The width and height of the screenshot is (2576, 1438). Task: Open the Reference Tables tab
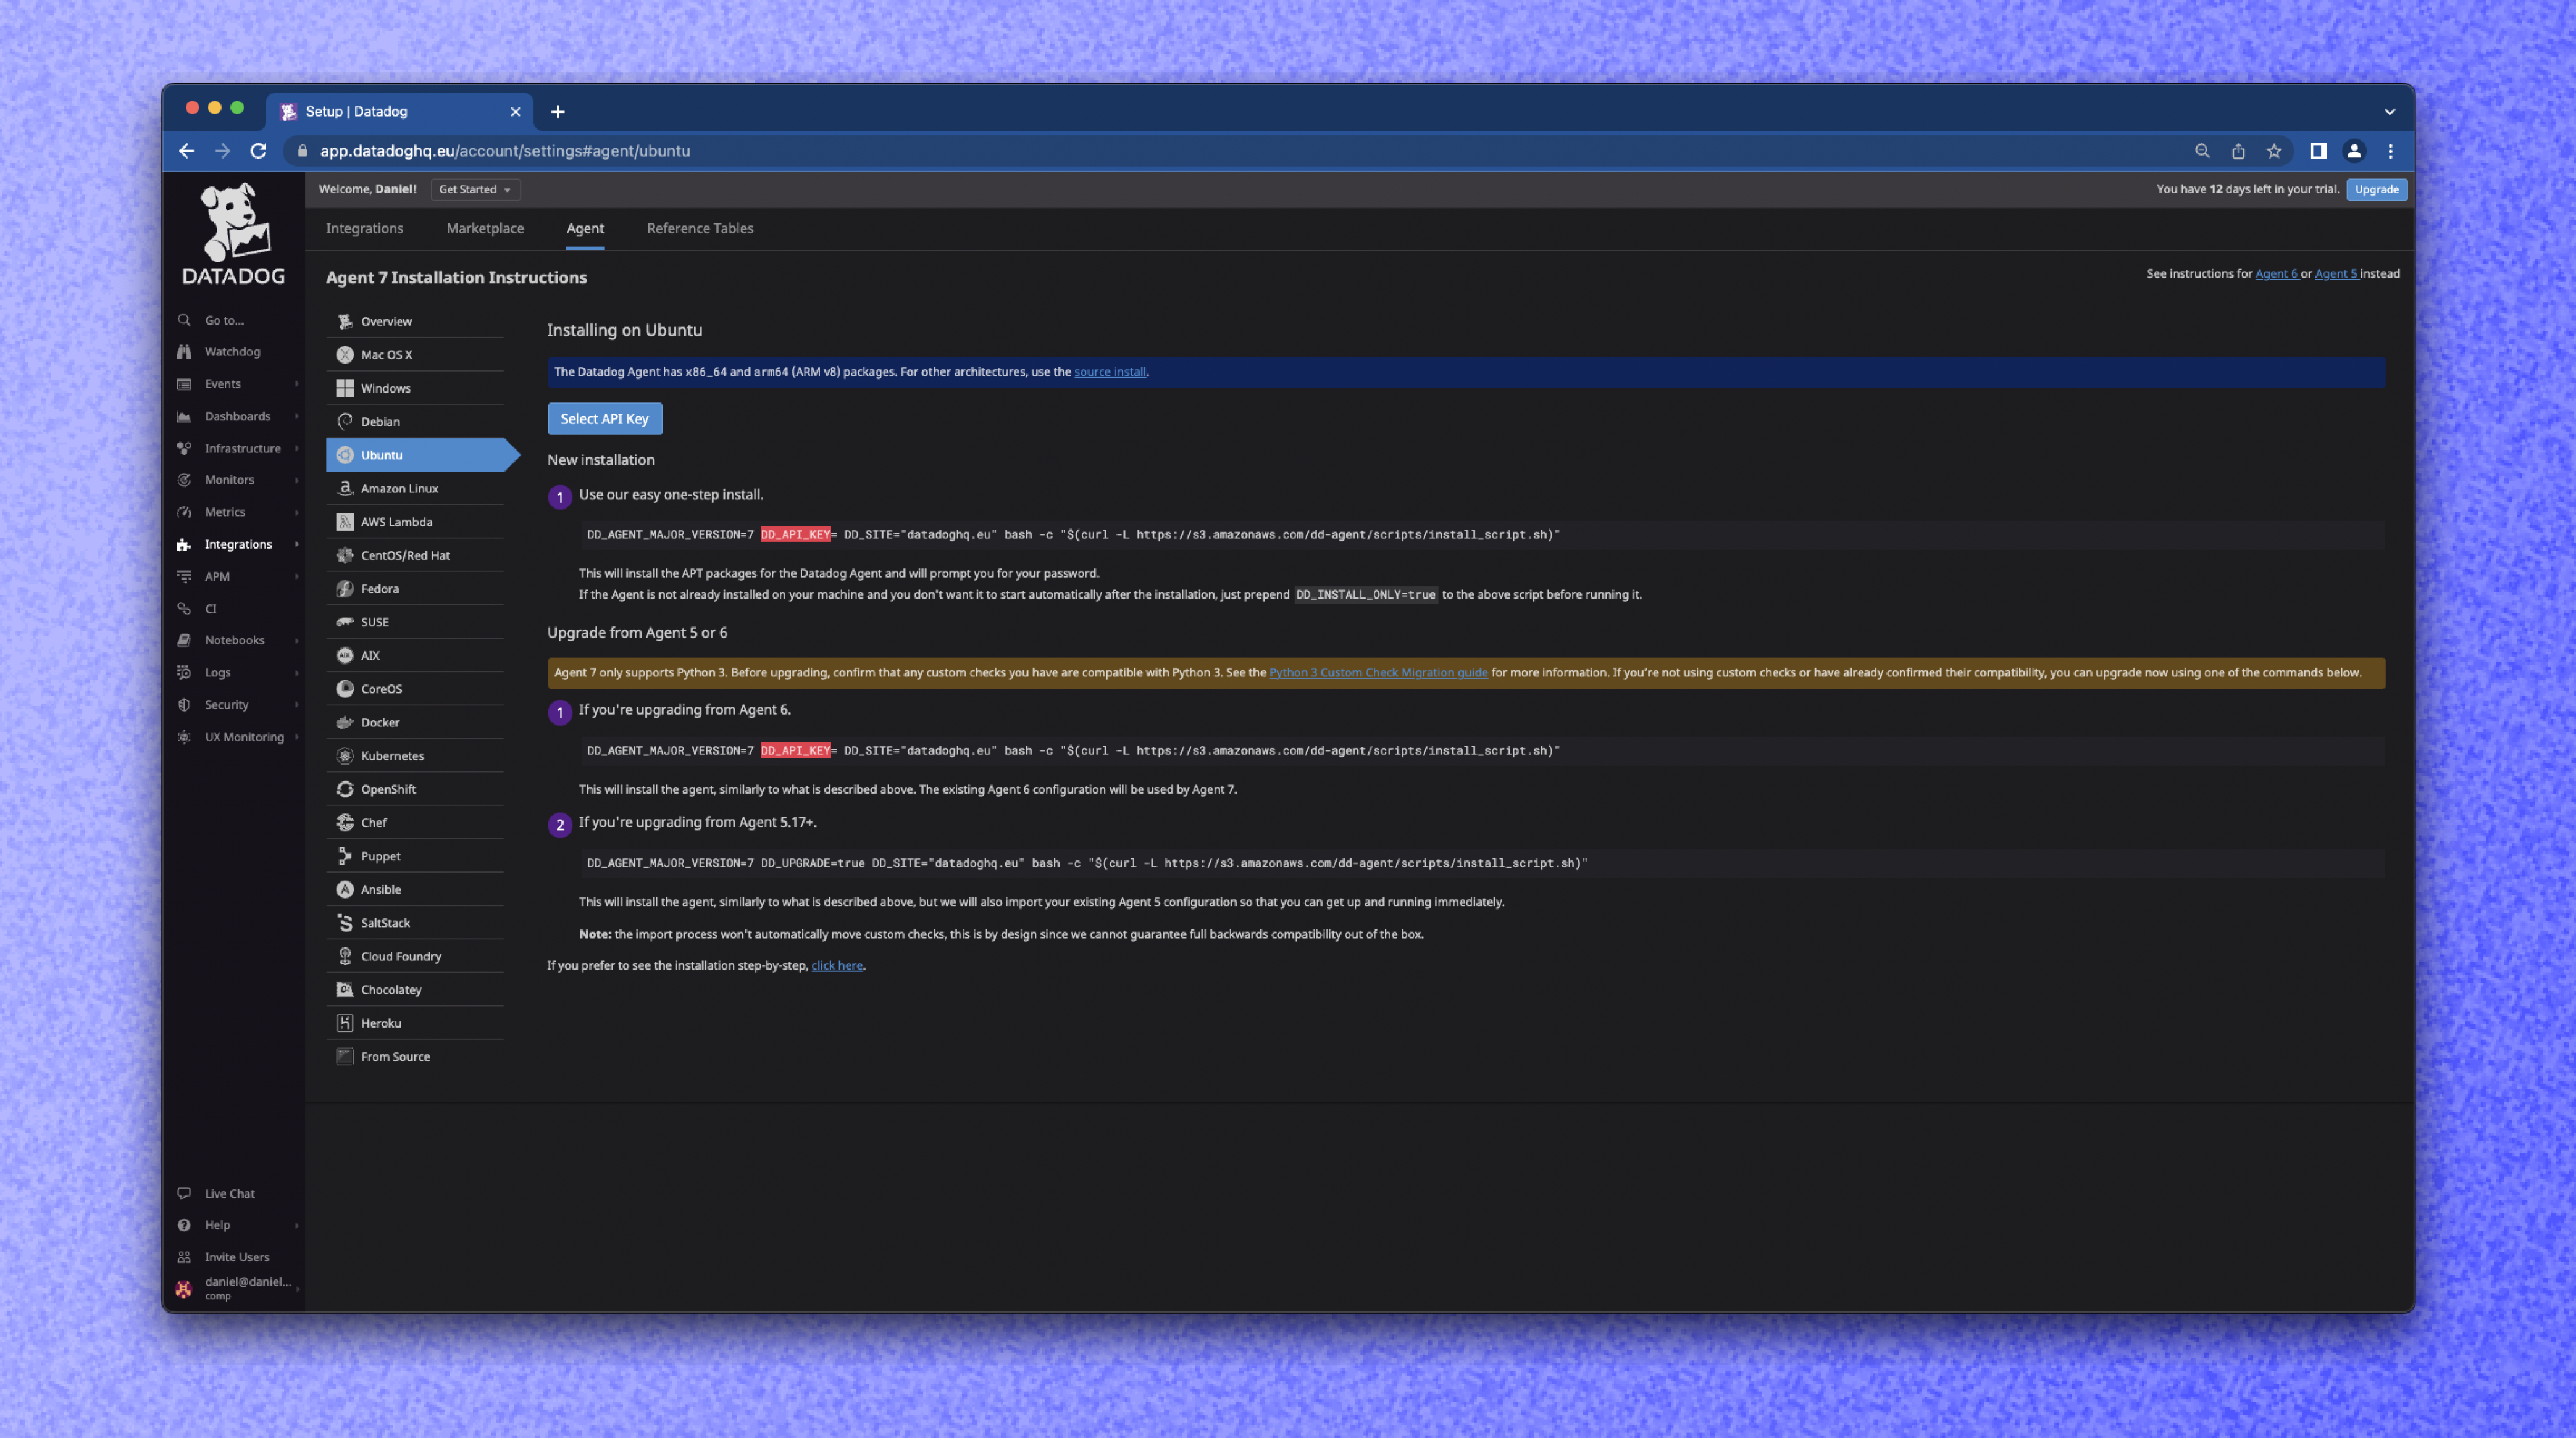pyautogui.click(x=699, y=228)
